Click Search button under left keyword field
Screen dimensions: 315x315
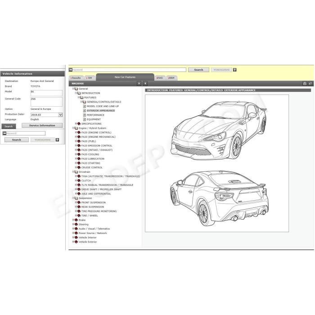click(17, 140)
